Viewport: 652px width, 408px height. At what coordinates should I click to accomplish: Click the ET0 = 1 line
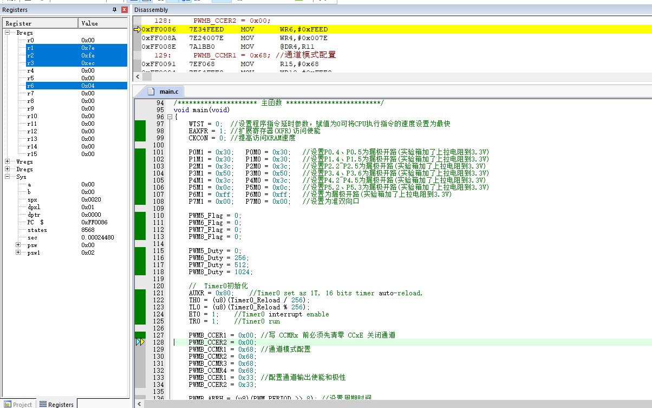pyautogui.click(x=259, y=314)
